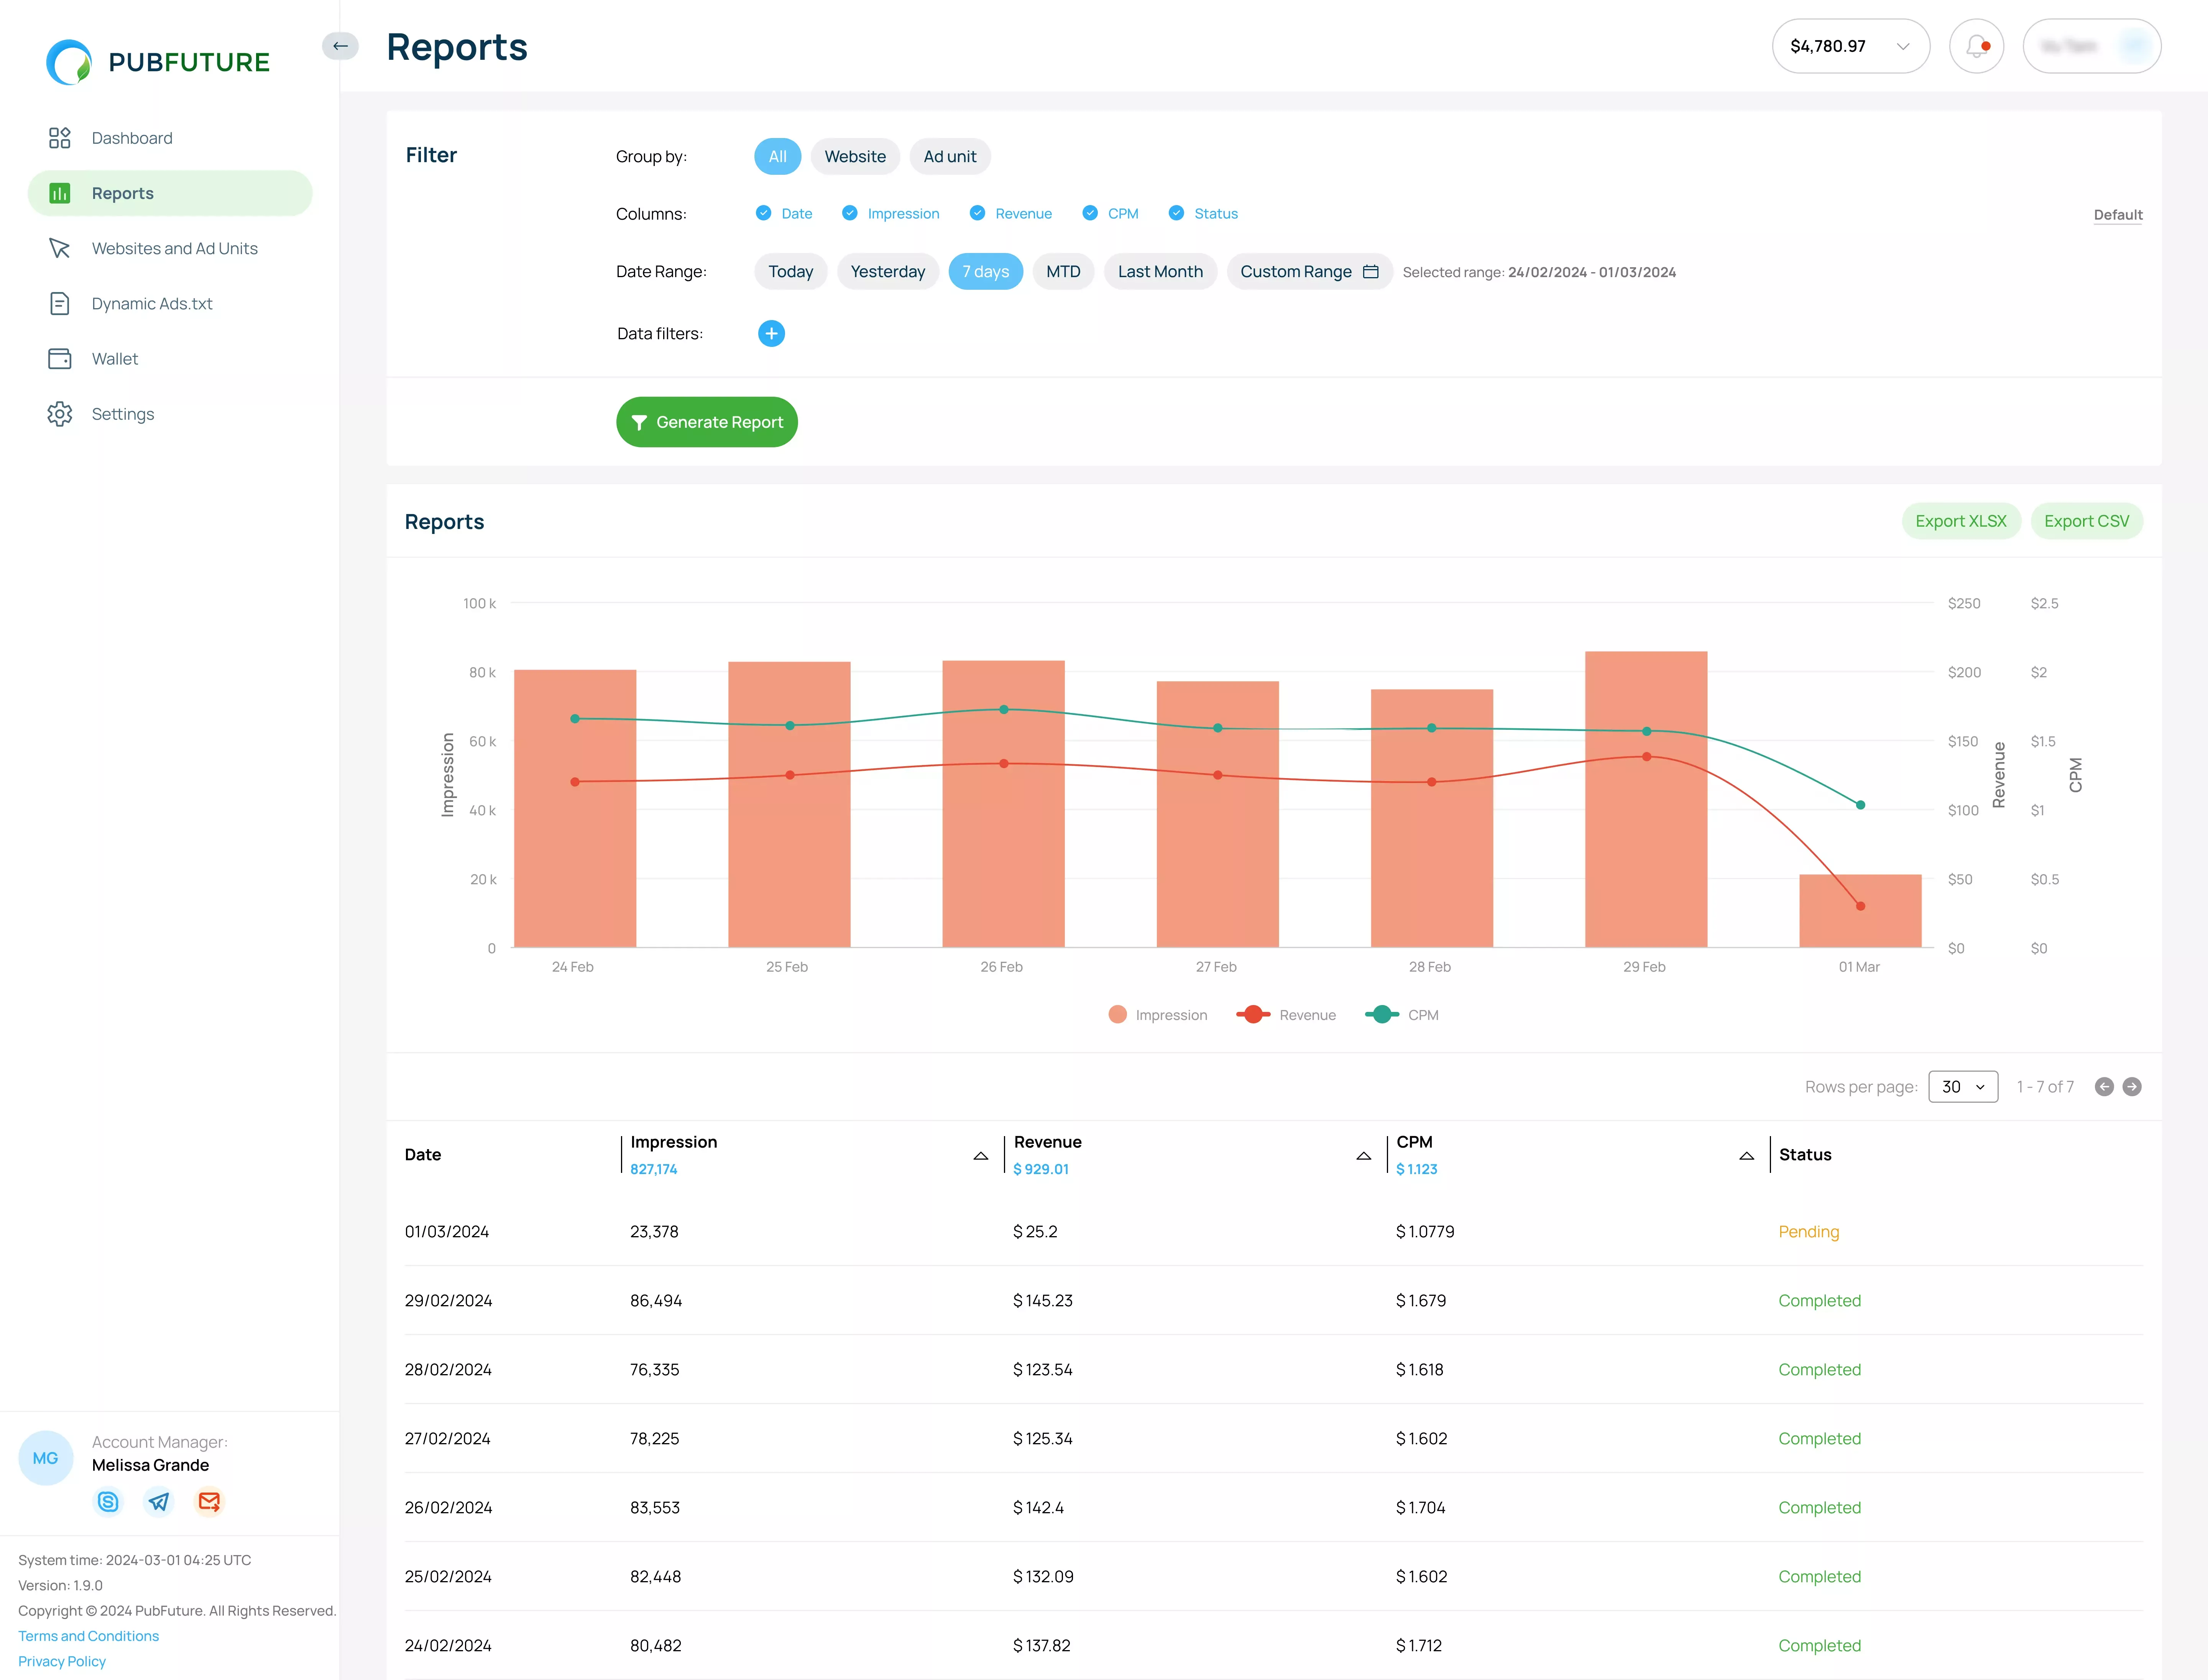Collapse sidebar with back arrow icon
This screenshot has width=2208, height=1680.
340,46
